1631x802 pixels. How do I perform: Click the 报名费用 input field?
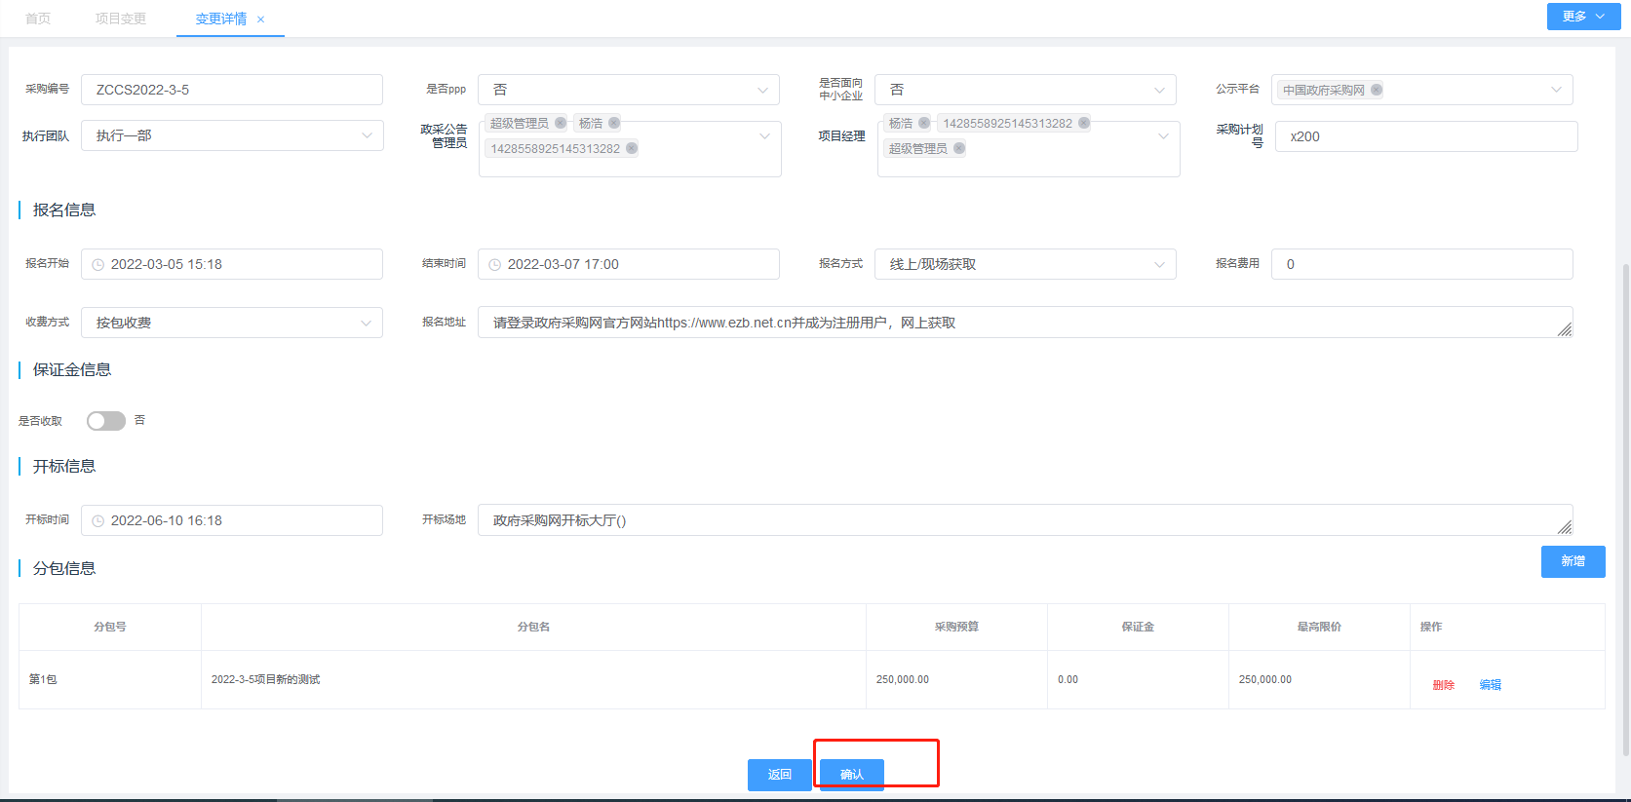[x=1421, y=264]
